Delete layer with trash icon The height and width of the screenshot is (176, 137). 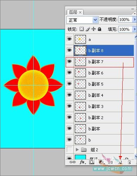[x=129, y=162]
